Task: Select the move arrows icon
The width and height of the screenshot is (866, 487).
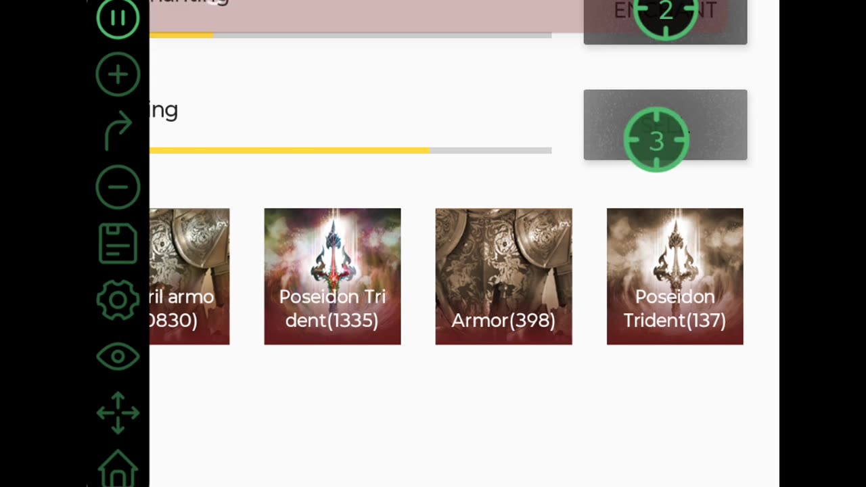Action: point(118,413)
